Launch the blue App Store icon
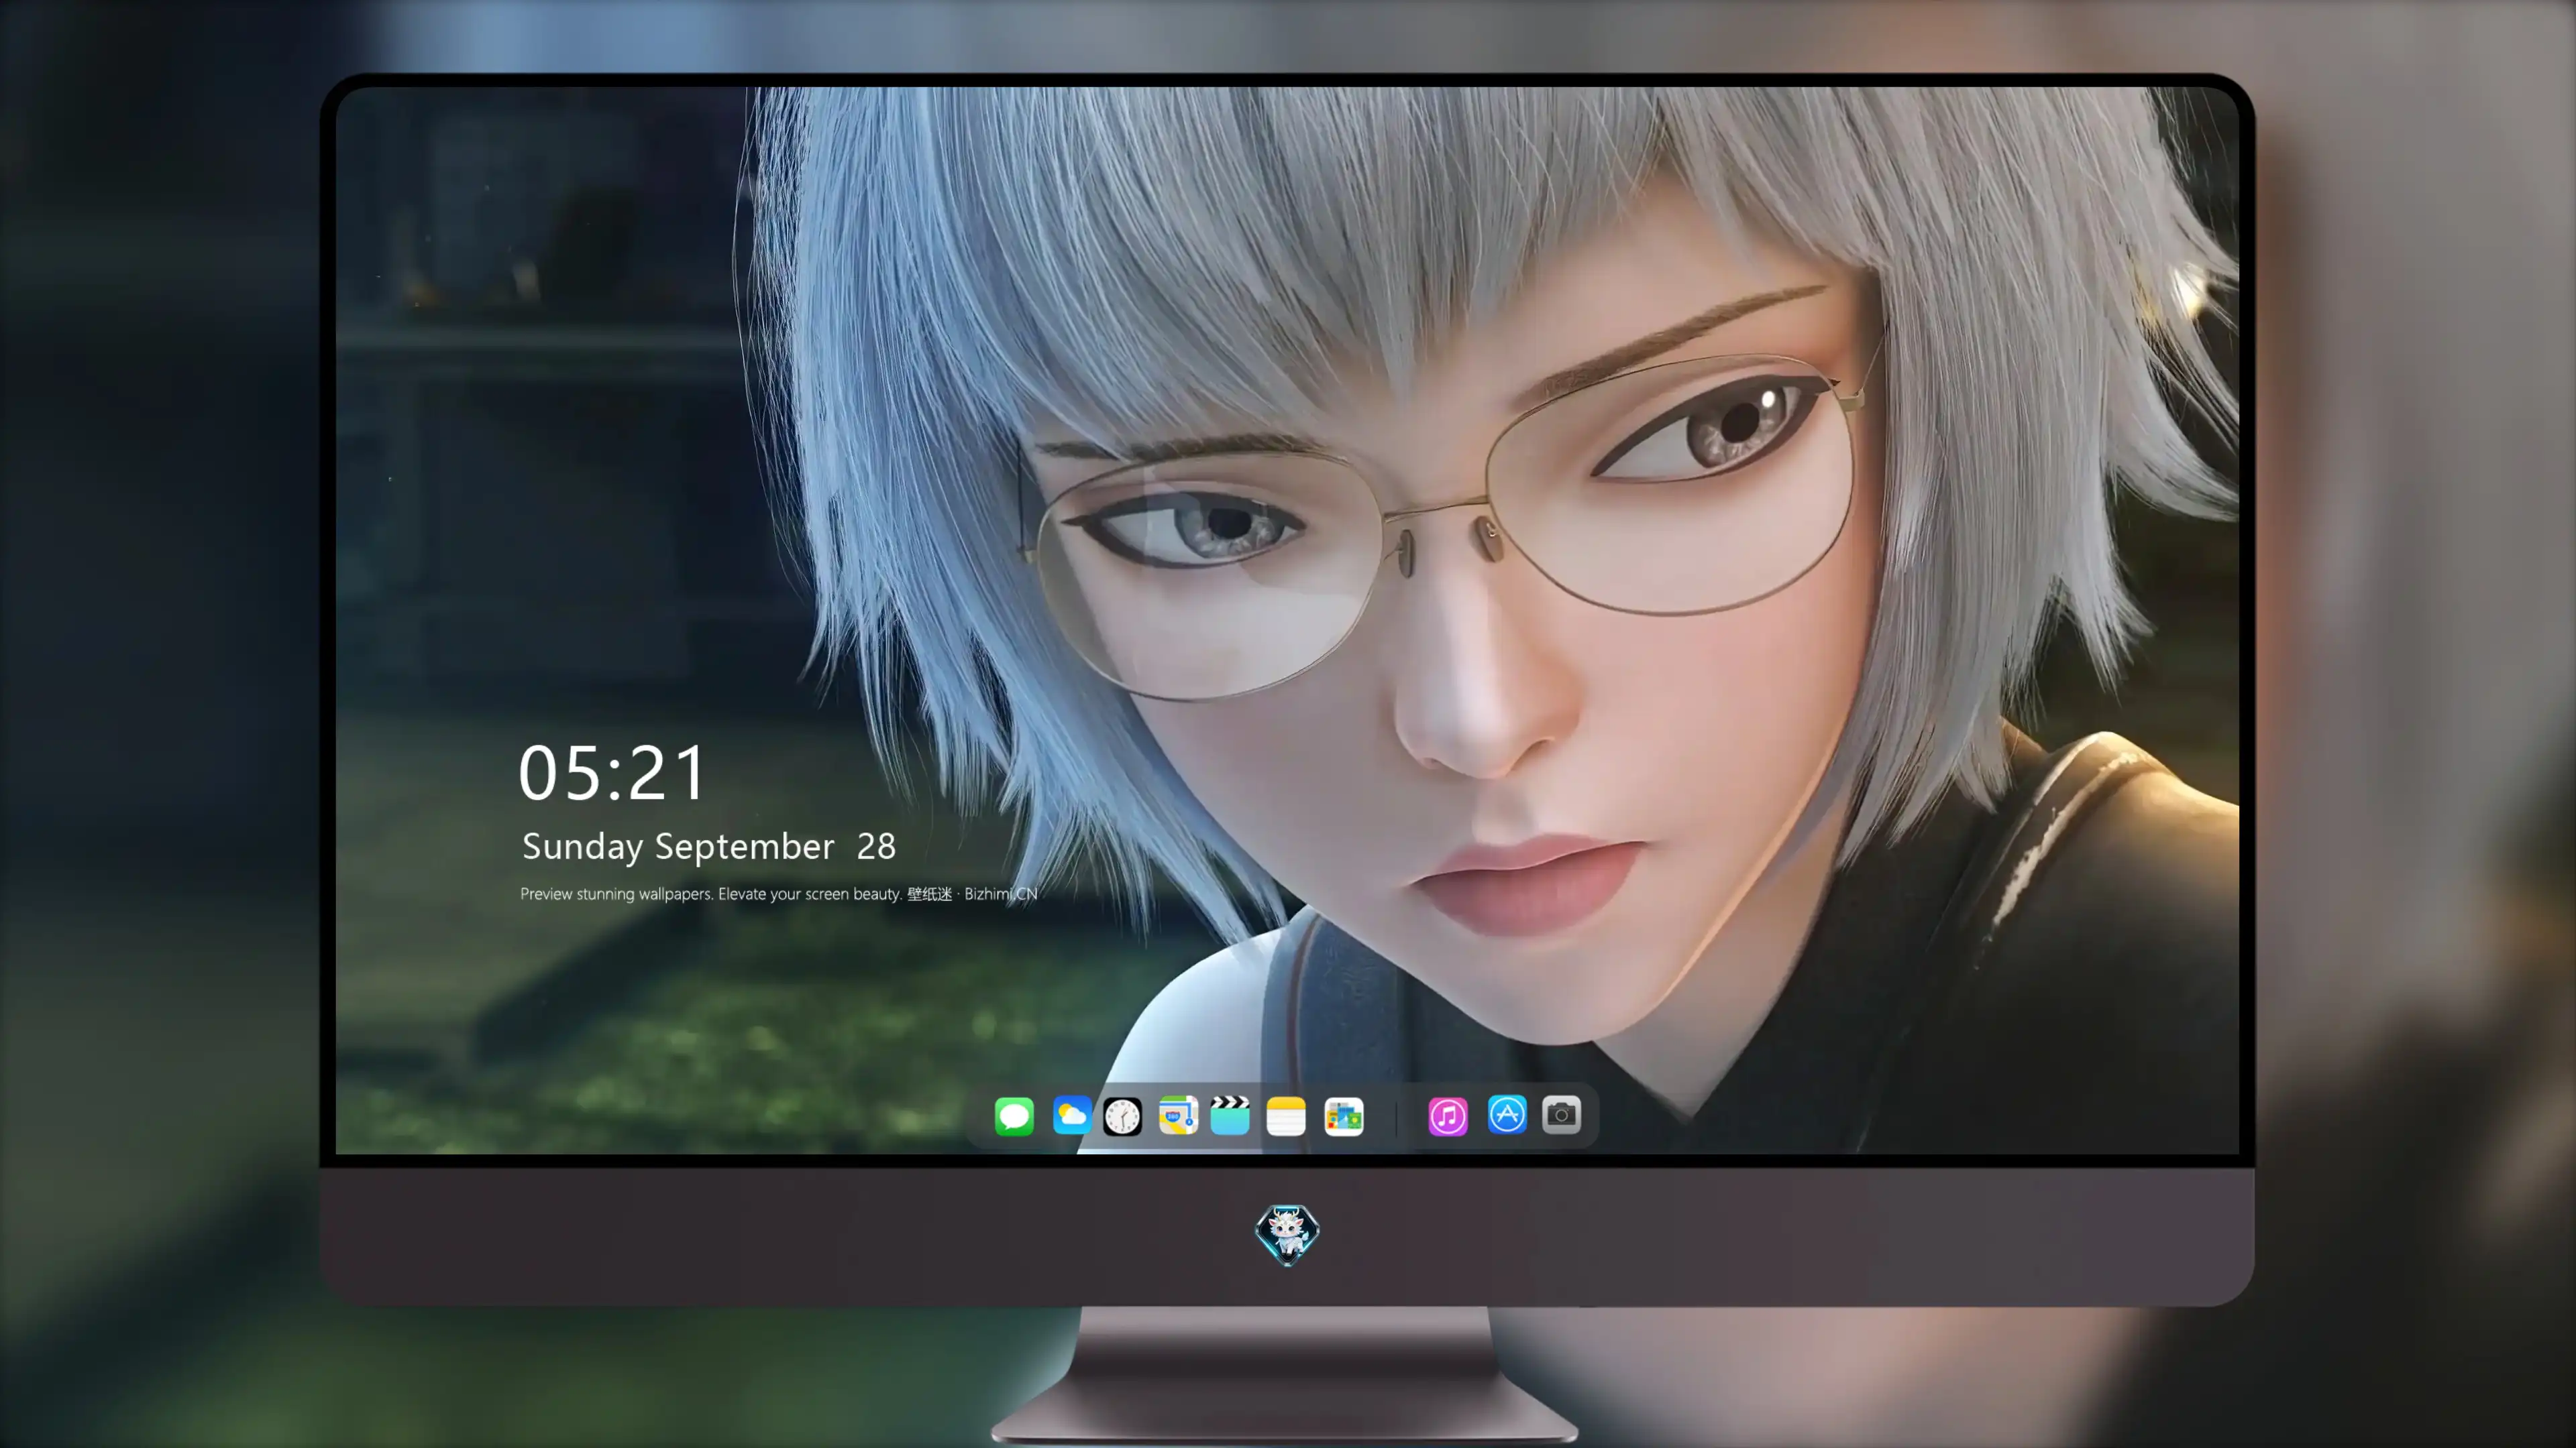This screenshot has width=2576, height=1448. coord(1507,1114)
